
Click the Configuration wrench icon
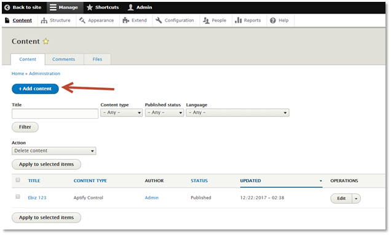point(159,20)
